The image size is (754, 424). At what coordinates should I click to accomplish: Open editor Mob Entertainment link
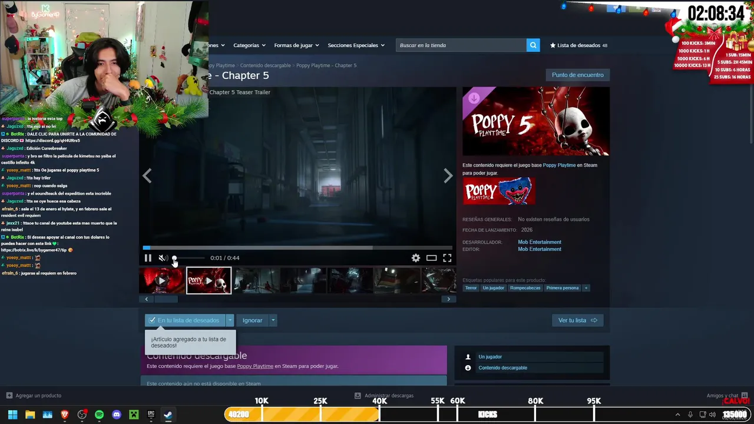click(540, 249)
